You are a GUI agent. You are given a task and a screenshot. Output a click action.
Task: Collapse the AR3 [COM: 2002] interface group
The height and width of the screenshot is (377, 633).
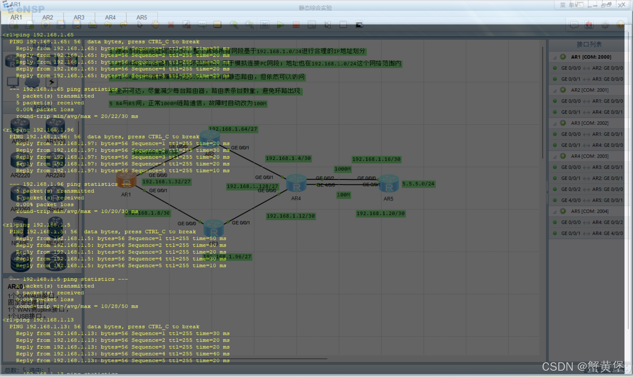tap(554, 123)
